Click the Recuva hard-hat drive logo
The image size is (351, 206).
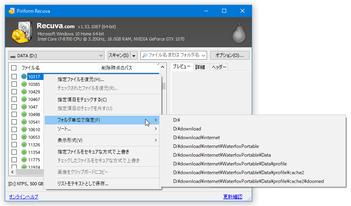(x=22, y=32)
